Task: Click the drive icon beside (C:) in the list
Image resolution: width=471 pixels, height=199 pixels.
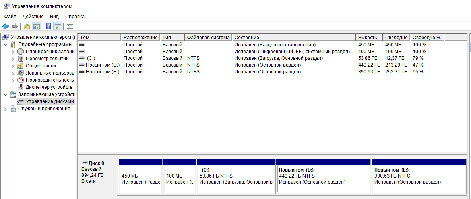Action: point(82,58)
